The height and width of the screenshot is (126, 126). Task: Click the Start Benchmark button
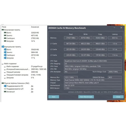(86, 97)
